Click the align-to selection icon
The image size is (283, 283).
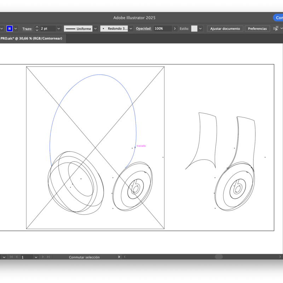[x=276, y=29]
